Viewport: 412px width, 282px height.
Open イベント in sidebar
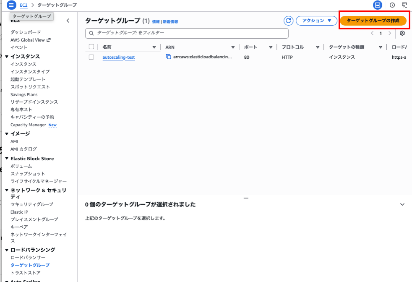pos(19,47)
